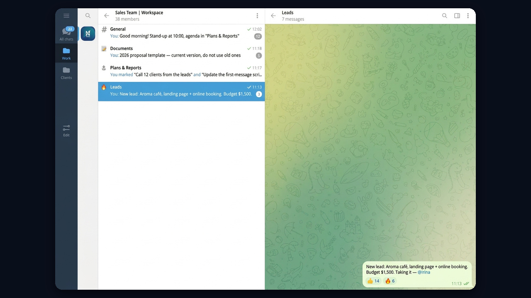Image resolution: width=531 pixels, height=298 pixels.
Task: Switch to the Clients folder
Action: pos(66,73)
